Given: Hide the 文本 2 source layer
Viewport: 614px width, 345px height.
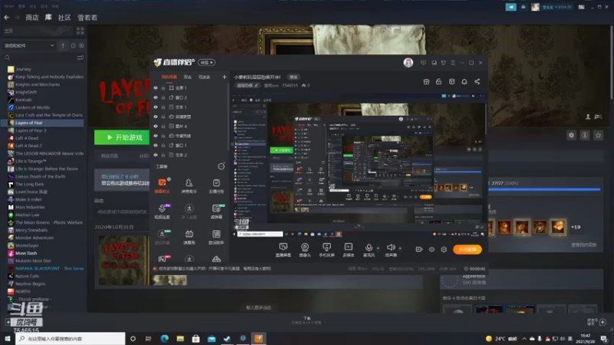Looking at the screenshot, I should click(x=156, y=155).
